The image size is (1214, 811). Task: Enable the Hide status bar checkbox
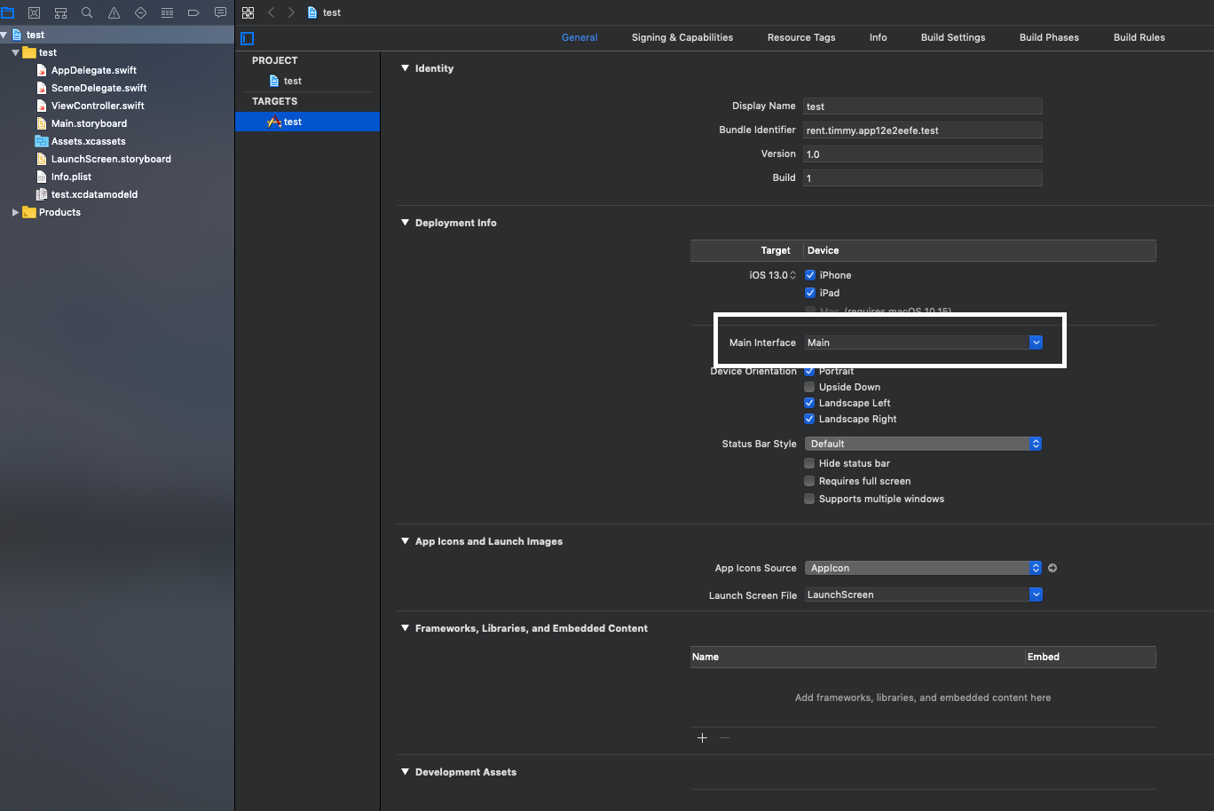(809, 463)
